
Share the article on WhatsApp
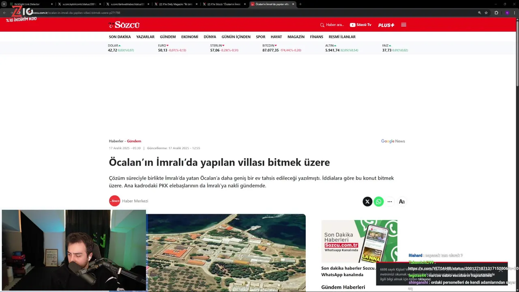[x=379, y=202]
